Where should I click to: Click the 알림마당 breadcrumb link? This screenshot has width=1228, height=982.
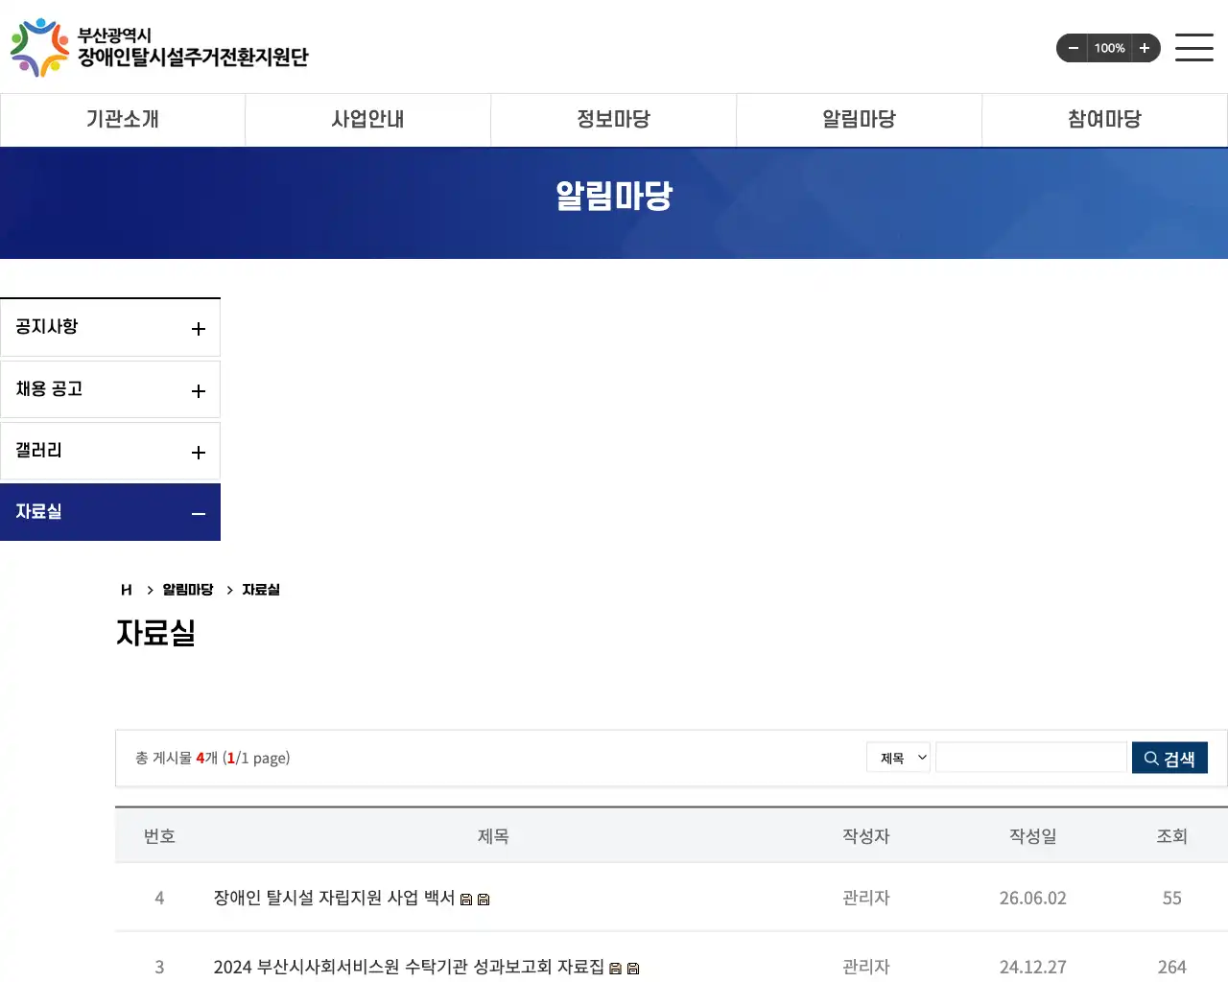pyautogui.click(x=188, y=590)
